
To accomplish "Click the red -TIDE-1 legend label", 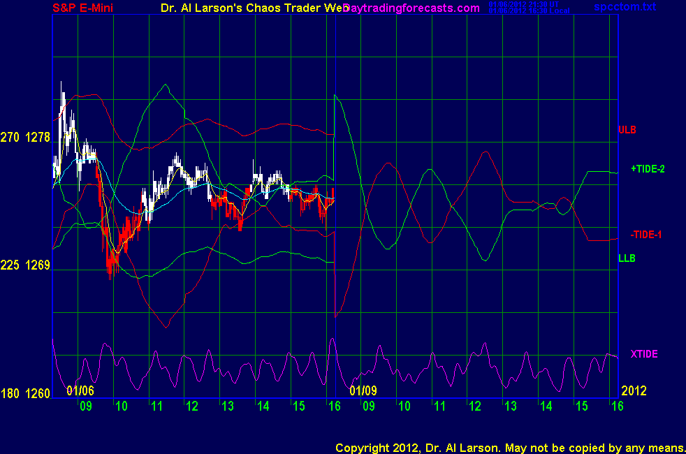I will tap(645, 235).
